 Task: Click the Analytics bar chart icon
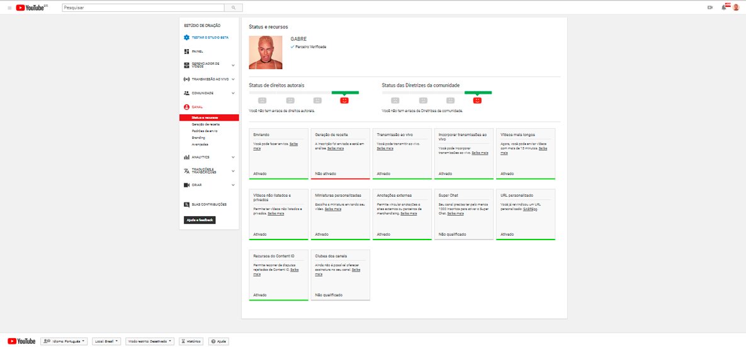(186, 157)
